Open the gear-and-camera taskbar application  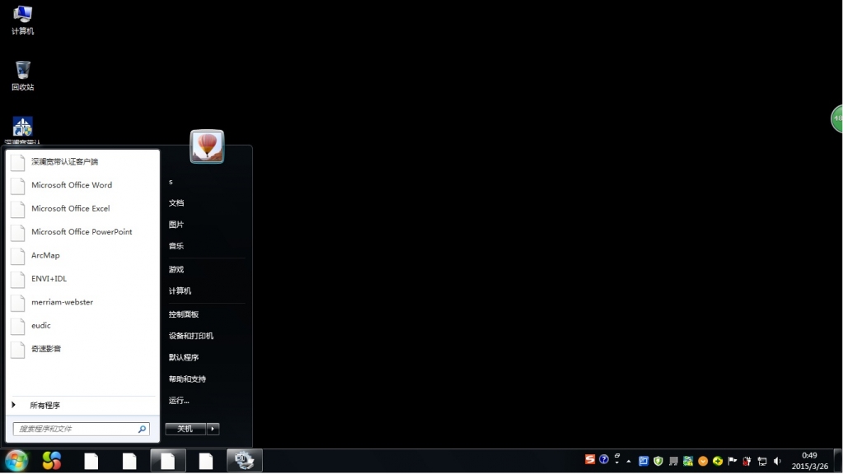click(244, 461)
